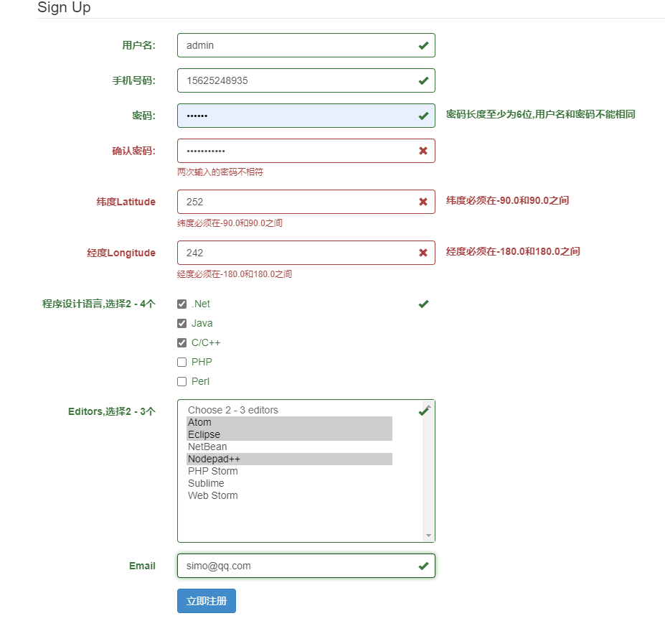Screen dimensions: 665x626
Task: Click the red X in confirm password field
Action: click(423, 151)
